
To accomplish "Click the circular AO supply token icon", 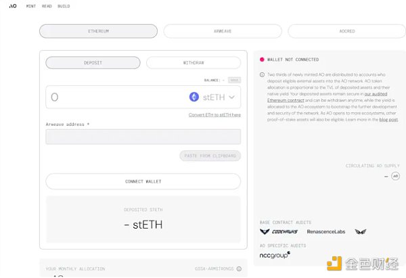I will point(395,176).
